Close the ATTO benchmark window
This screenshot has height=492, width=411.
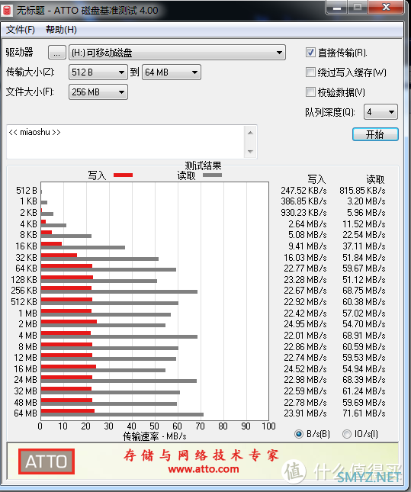point(386,8)
